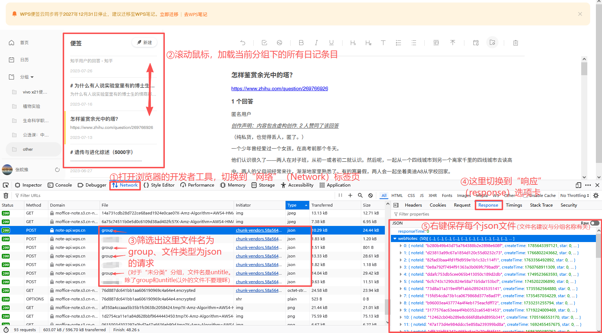The width and height of the screenshot is (602, 333).
Task: Expand JSON item 4 with noteId ddafc753
Action: click(x=401, y=274)
